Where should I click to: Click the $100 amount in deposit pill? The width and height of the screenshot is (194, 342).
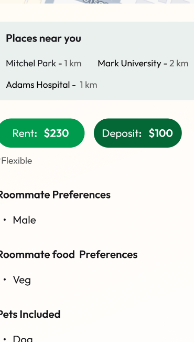pos(161,133)
